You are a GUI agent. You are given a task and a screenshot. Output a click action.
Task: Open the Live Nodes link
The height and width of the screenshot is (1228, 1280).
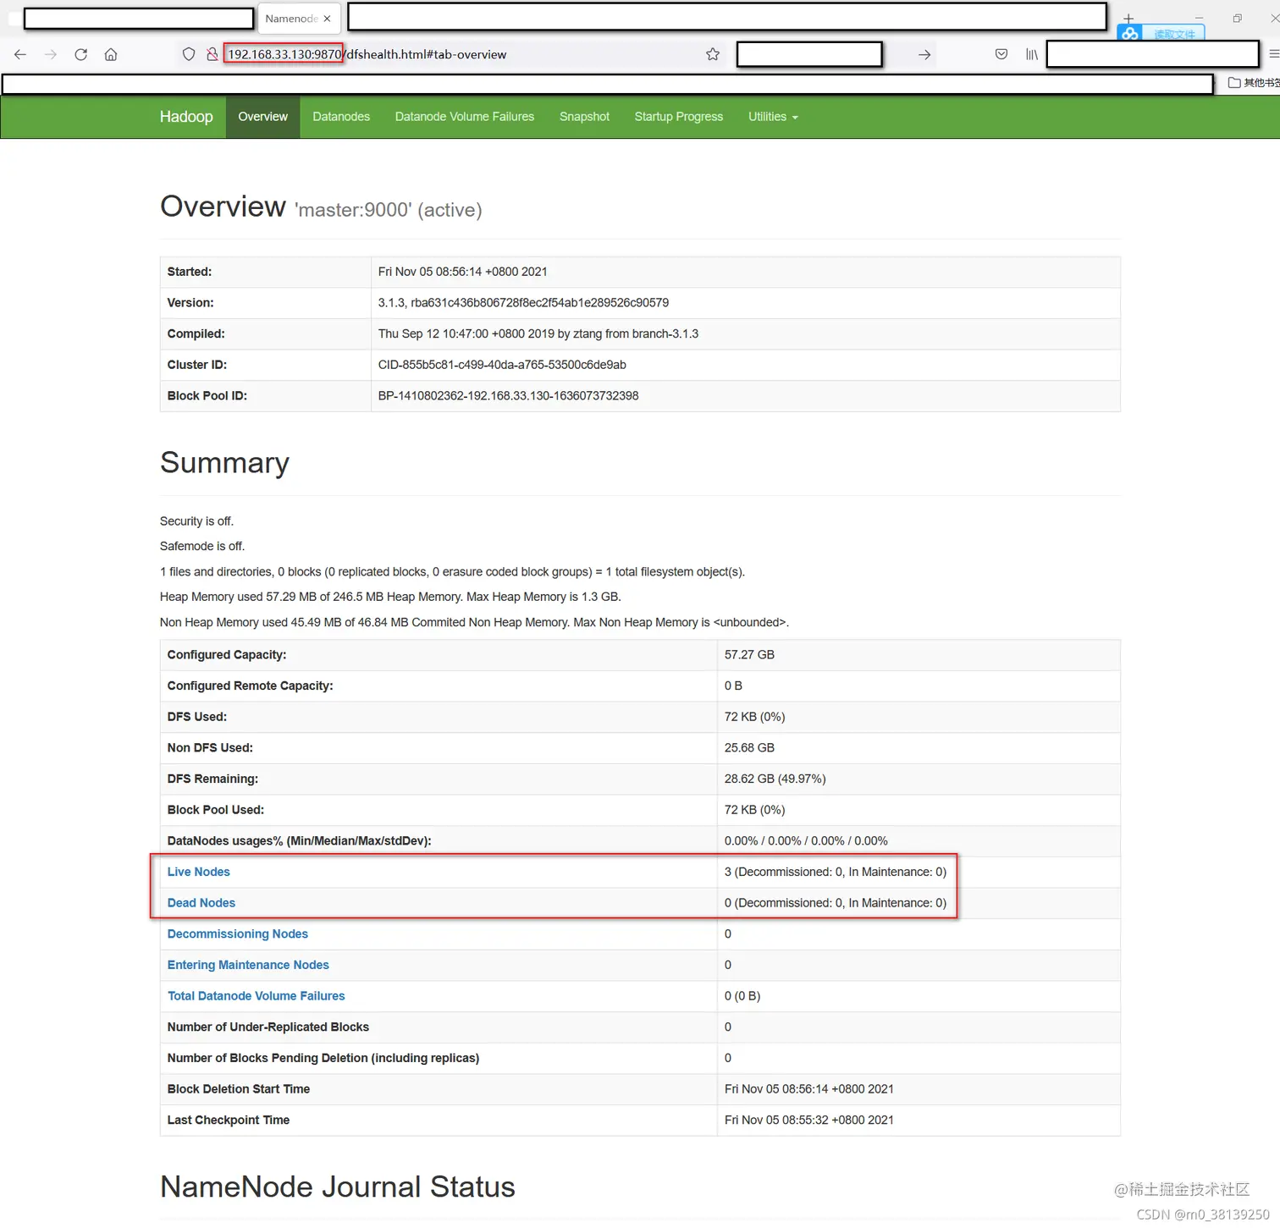(198, 872)
